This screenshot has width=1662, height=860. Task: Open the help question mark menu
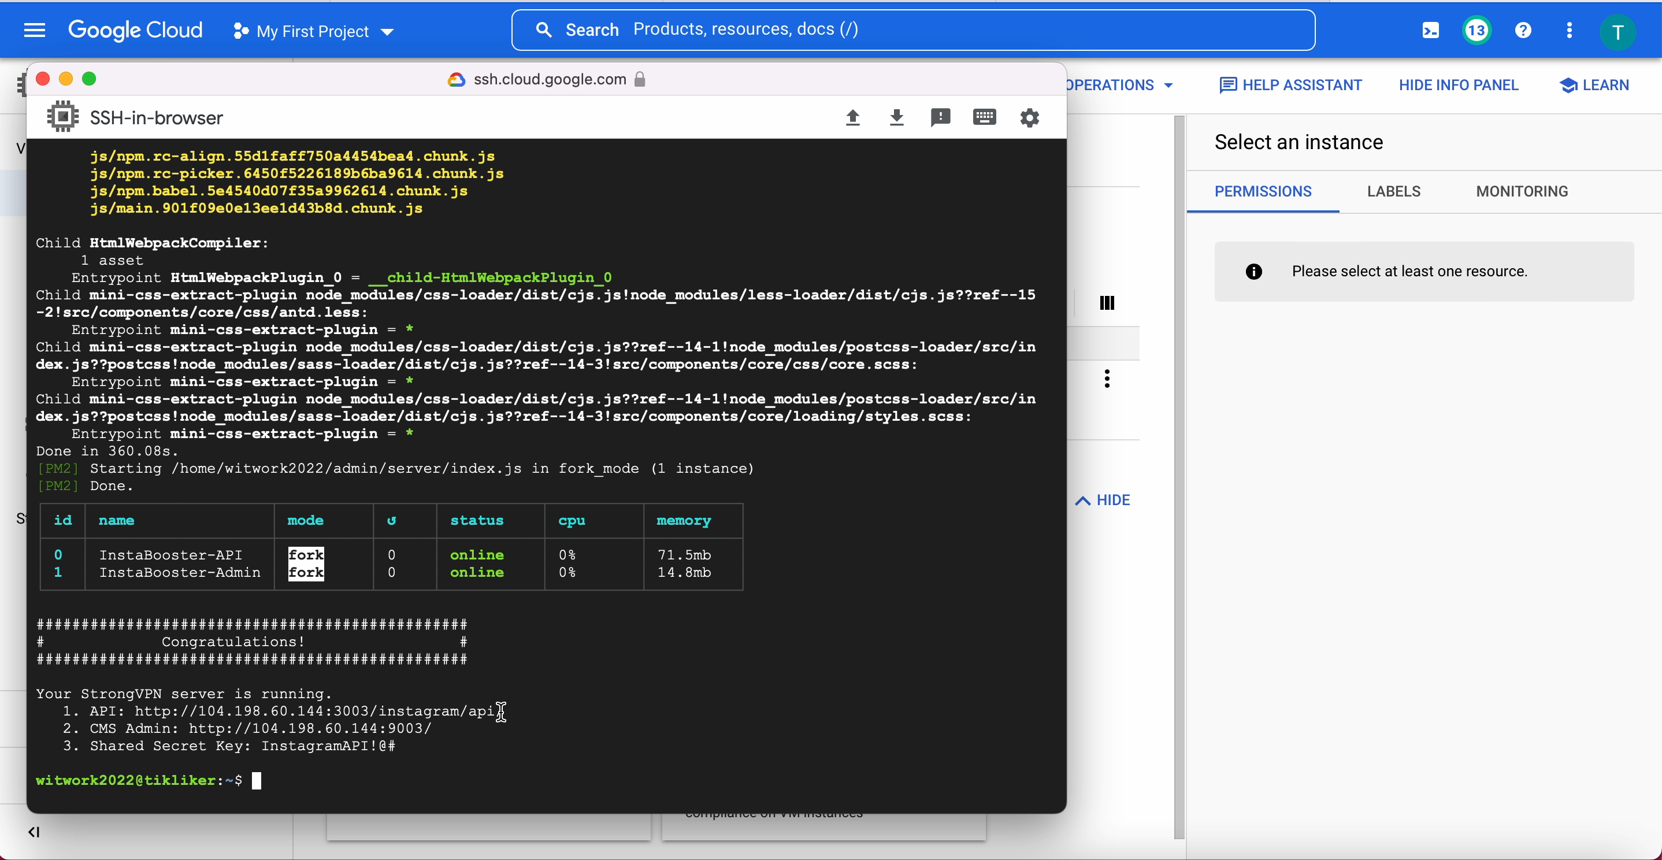point(1523,30)
